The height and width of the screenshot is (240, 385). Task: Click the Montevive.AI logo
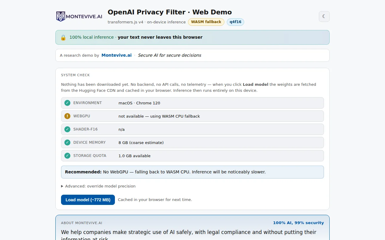[79, 16]
